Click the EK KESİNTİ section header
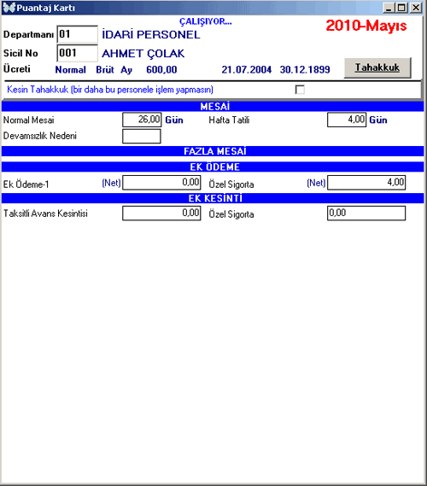Screen dimensions: 427x486 tap(213, 198)
